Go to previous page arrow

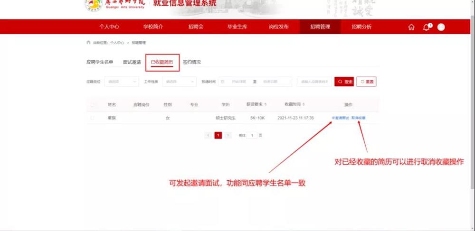(x=208, y=135)
